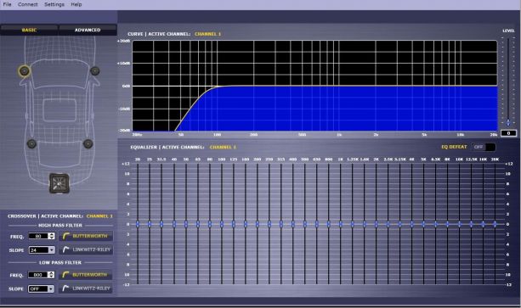Open the Settings menu

(x=54, y=4)
